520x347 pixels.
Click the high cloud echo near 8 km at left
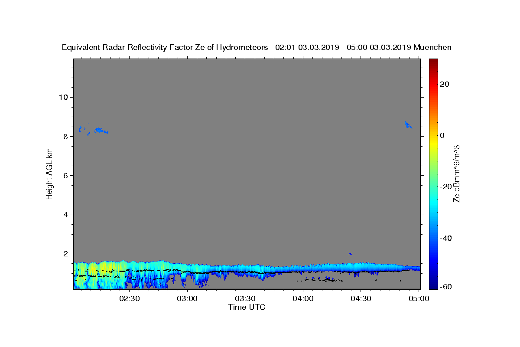99,130
